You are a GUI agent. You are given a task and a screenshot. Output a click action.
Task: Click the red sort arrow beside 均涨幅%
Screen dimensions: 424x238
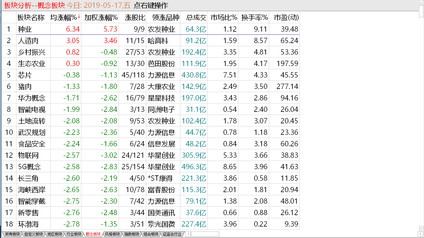coord(79,16)
